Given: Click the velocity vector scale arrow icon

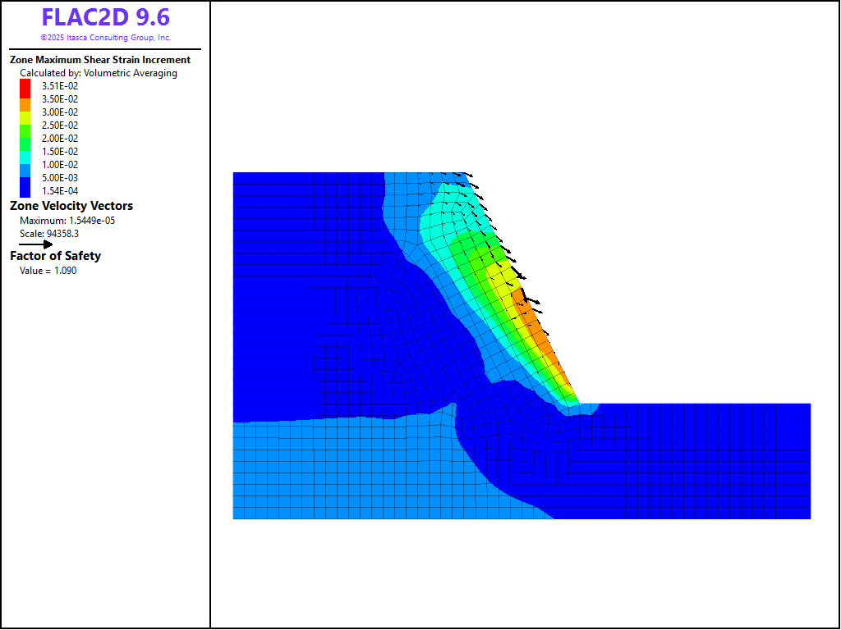Looking at the screenshot, I should 35,244.
